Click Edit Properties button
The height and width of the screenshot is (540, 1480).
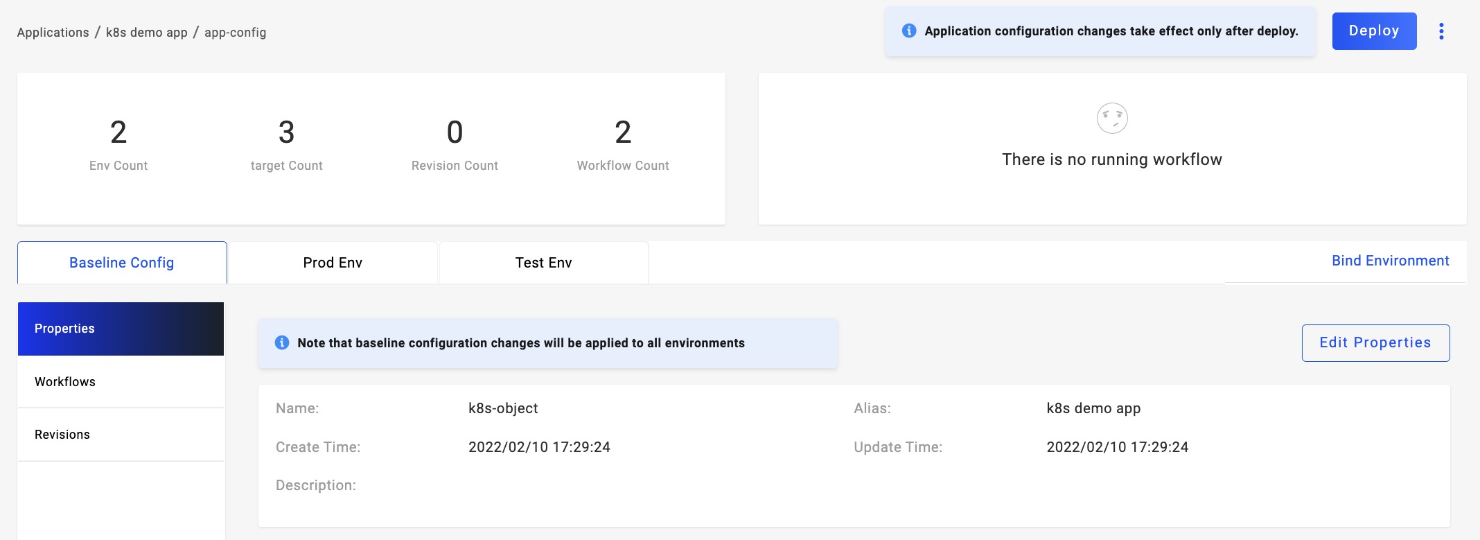point(1375,342)
